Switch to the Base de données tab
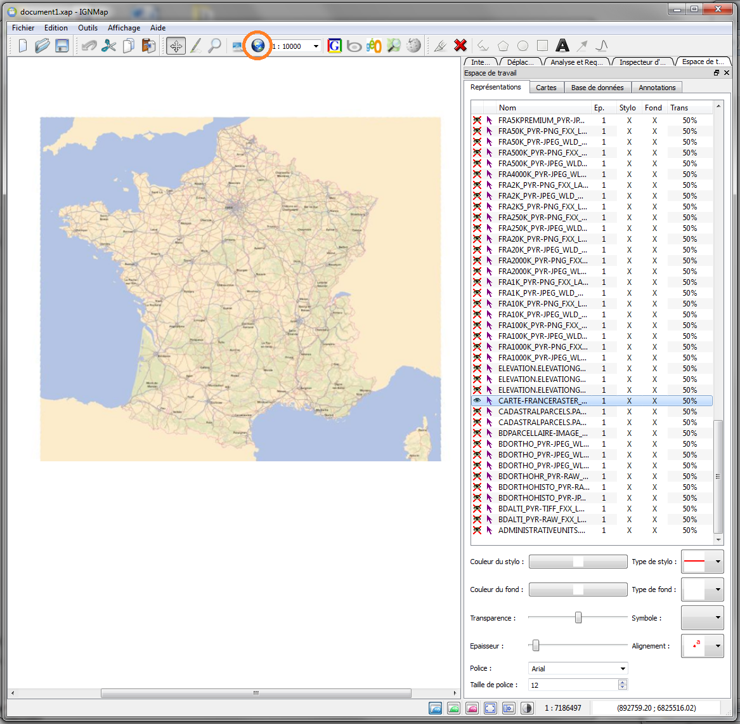The height and width of the screenshot is (724, 740). coord(597,88)
